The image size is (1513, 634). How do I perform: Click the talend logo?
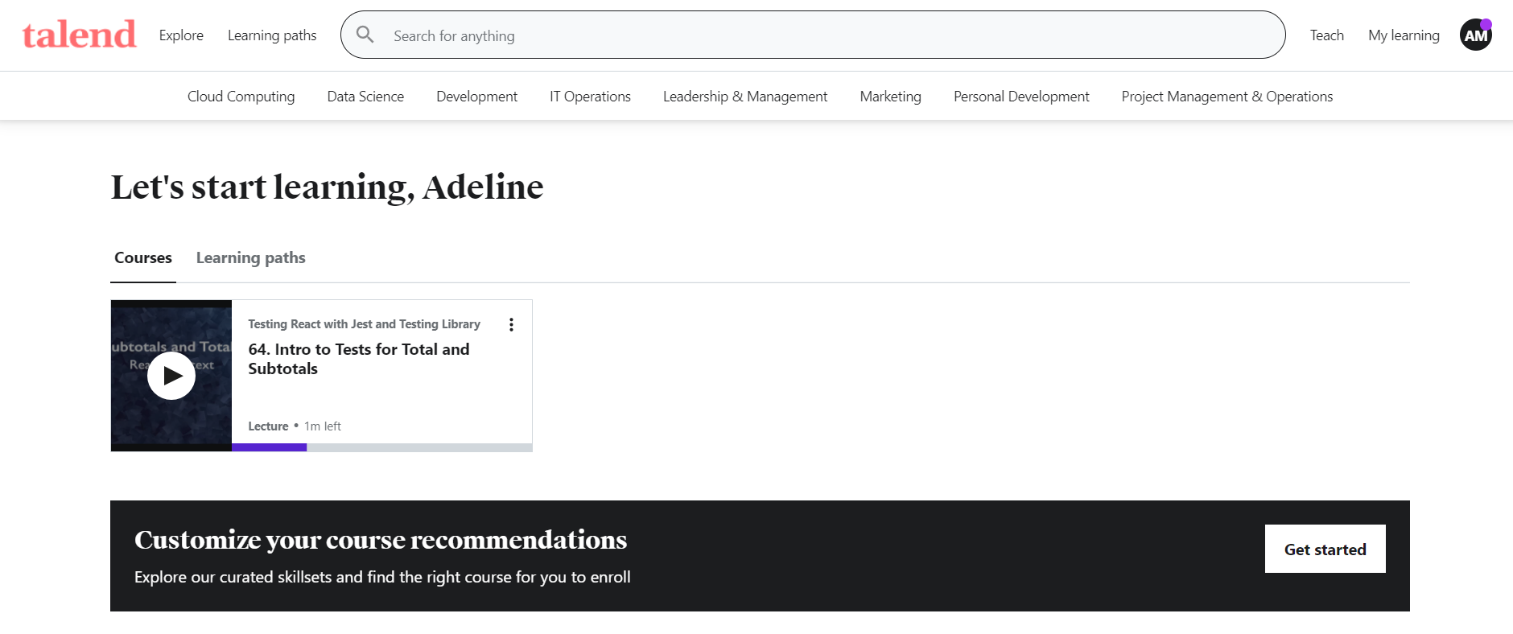pyautogui.click(x=79, y=35)
